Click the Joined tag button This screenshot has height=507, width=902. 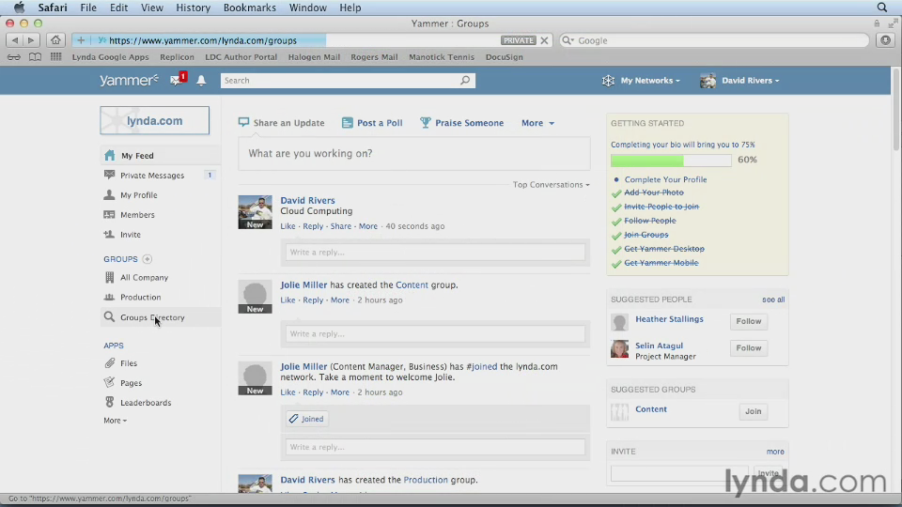(306, 419)
